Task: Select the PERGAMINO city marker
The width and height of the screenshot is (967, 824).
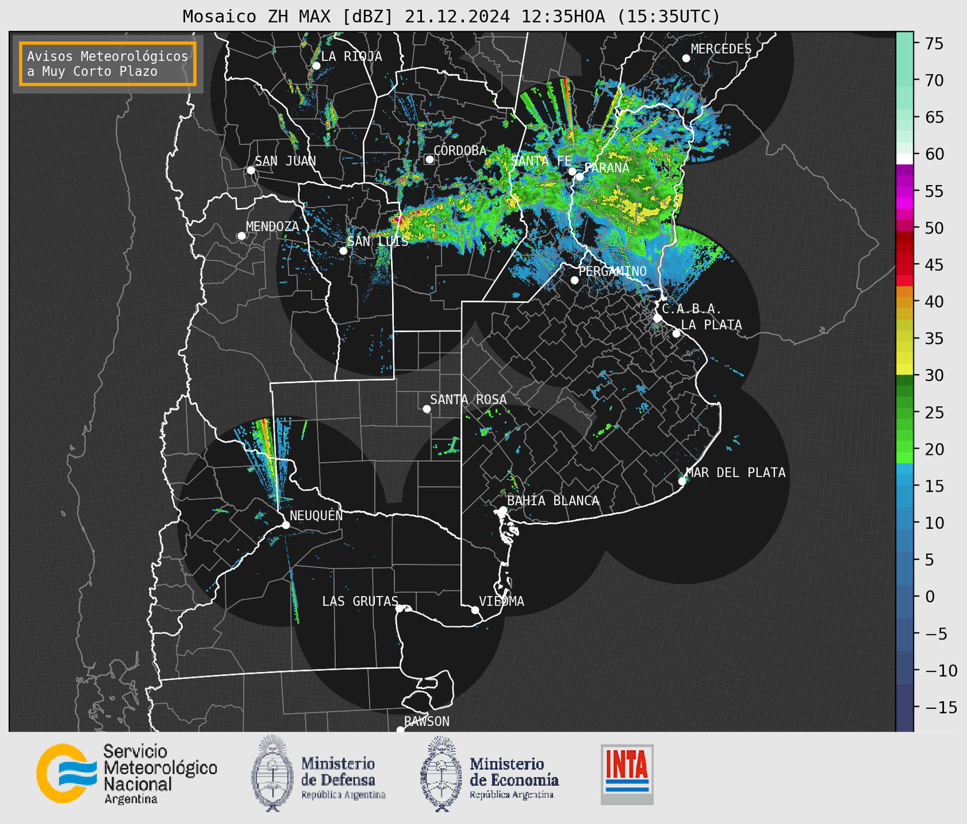Action: 574,280
